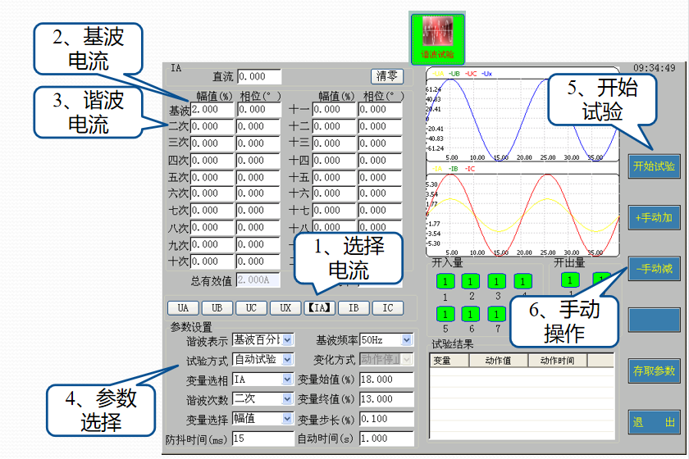
Task: Select the IB channel tab
Action: (x=354, y=308)
